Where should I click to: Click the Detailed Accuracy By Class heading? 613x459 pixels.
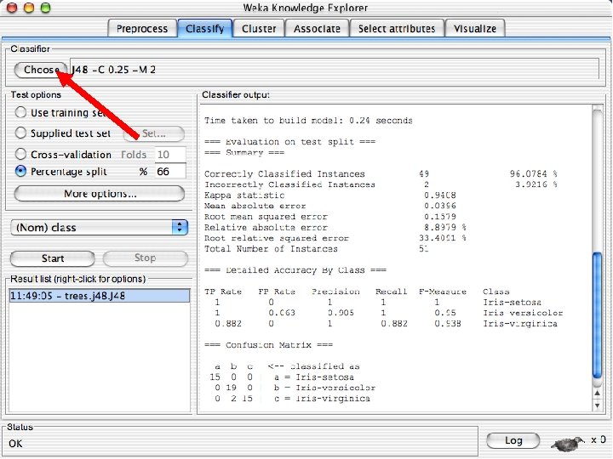pos(295,270)
